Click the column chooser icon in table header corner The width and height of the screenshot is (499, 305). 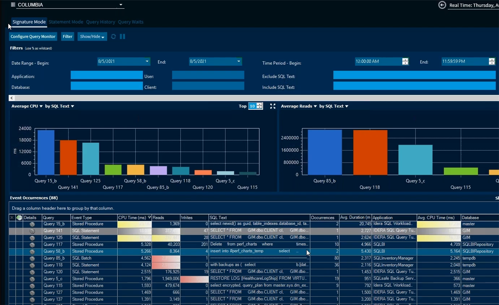click(x=12, y=218)
